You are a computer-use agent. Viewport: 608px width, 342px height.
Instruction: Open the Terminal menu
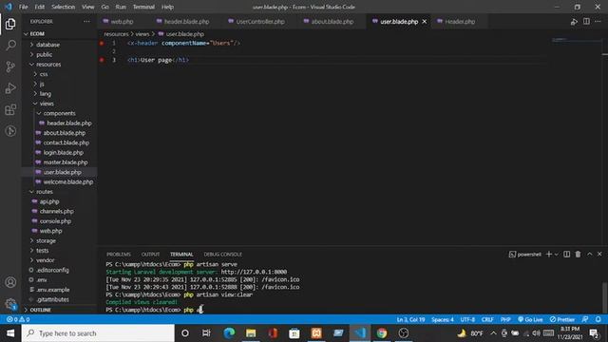(143, 7)
